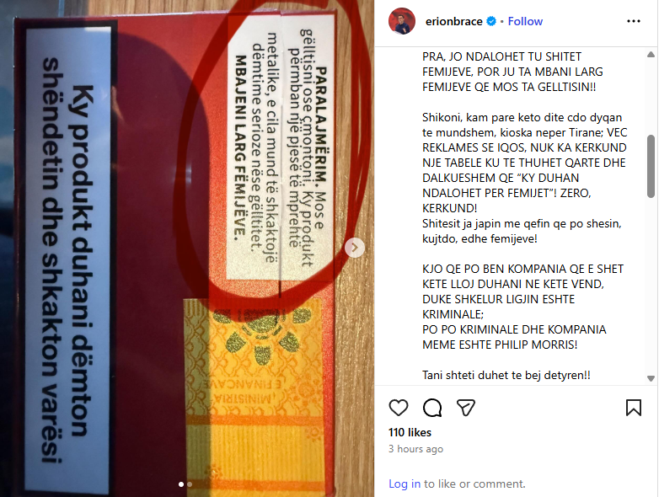This screenshot has width=659, height=497.
Task: Click the cigarette pack warning photo
Action: [187, 248]
